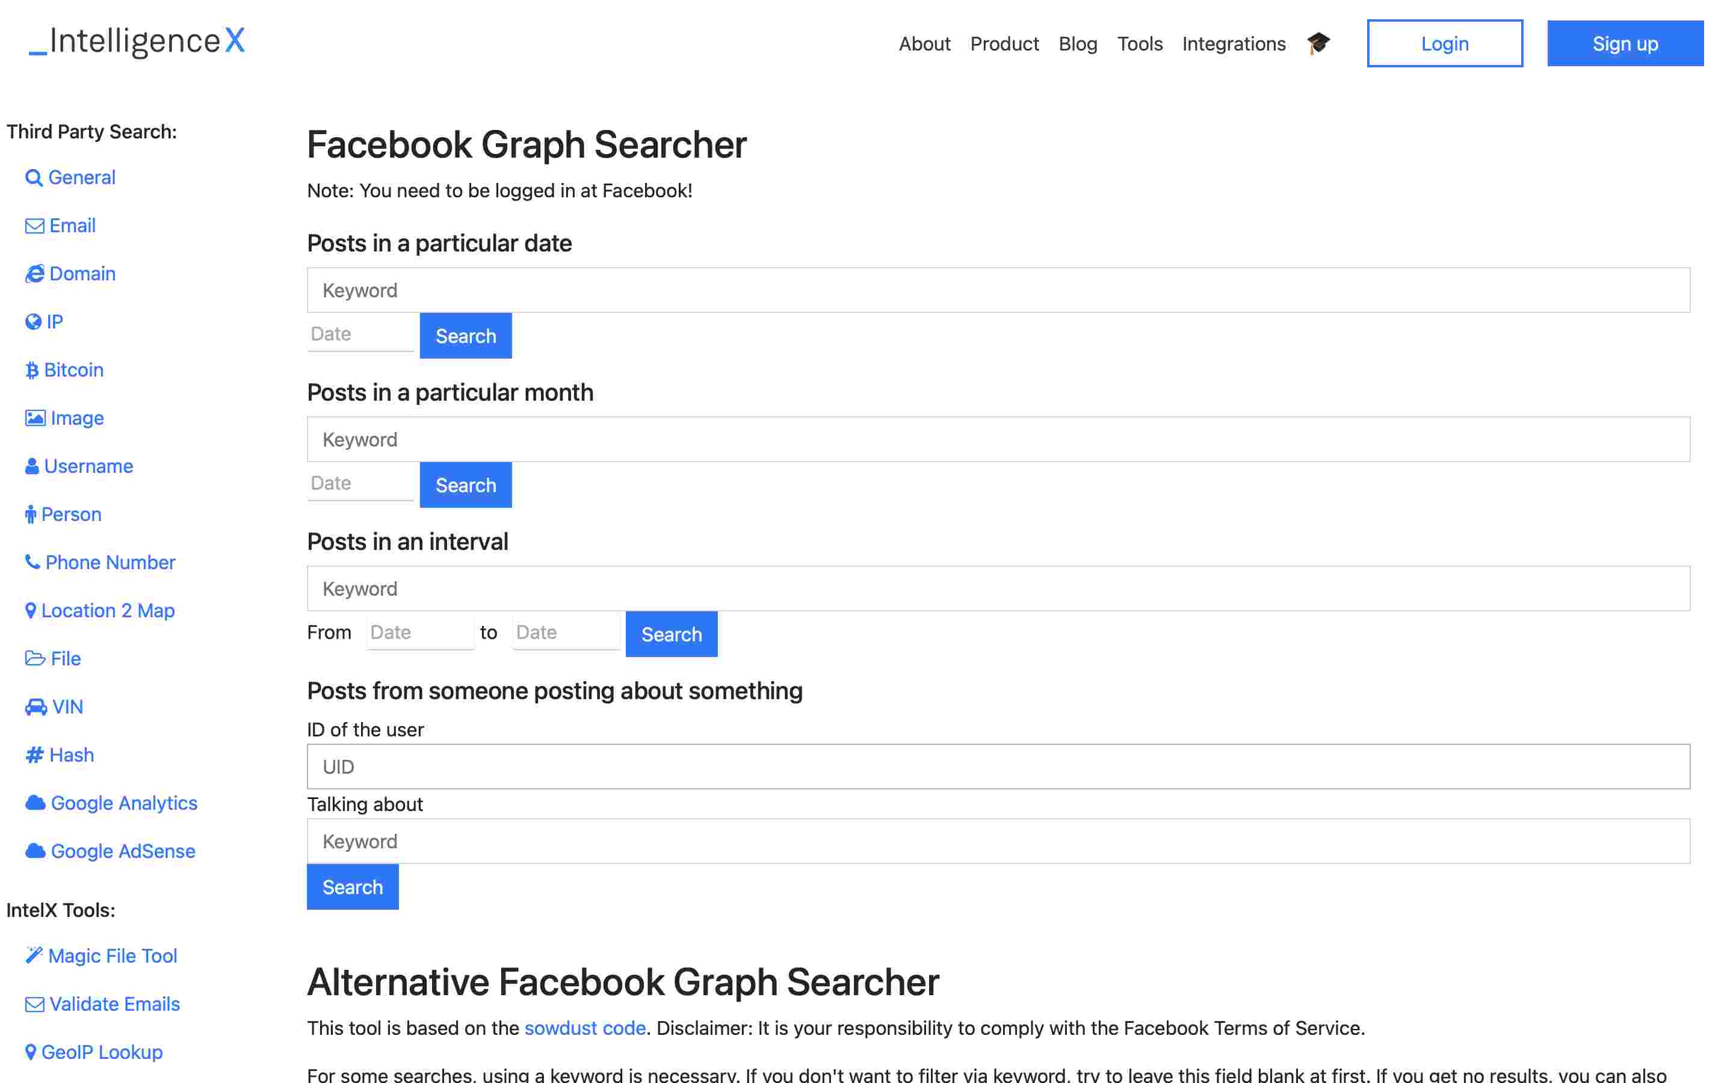Viewport: 1733px width, 1083px height.
Task: Select the Image search option
Action: coord(75,418)
